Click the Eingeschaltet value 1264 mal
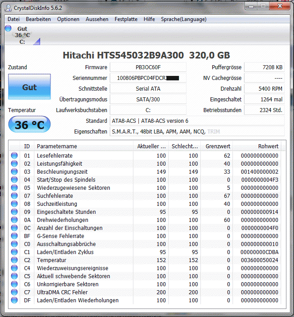Image resolution: width=294 pixels, height=317 pixels. pyautogui.click(x=264, y=100)
